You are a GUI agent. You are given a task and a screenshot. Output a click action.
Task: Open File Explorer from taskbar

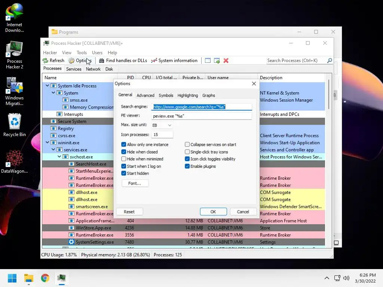(28, 278)
